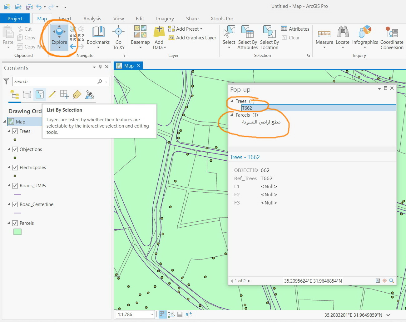The width and height of the screenshot is (406, 322).
Task: Open the Analysis ribbon tab
Action: coord(92,19)
